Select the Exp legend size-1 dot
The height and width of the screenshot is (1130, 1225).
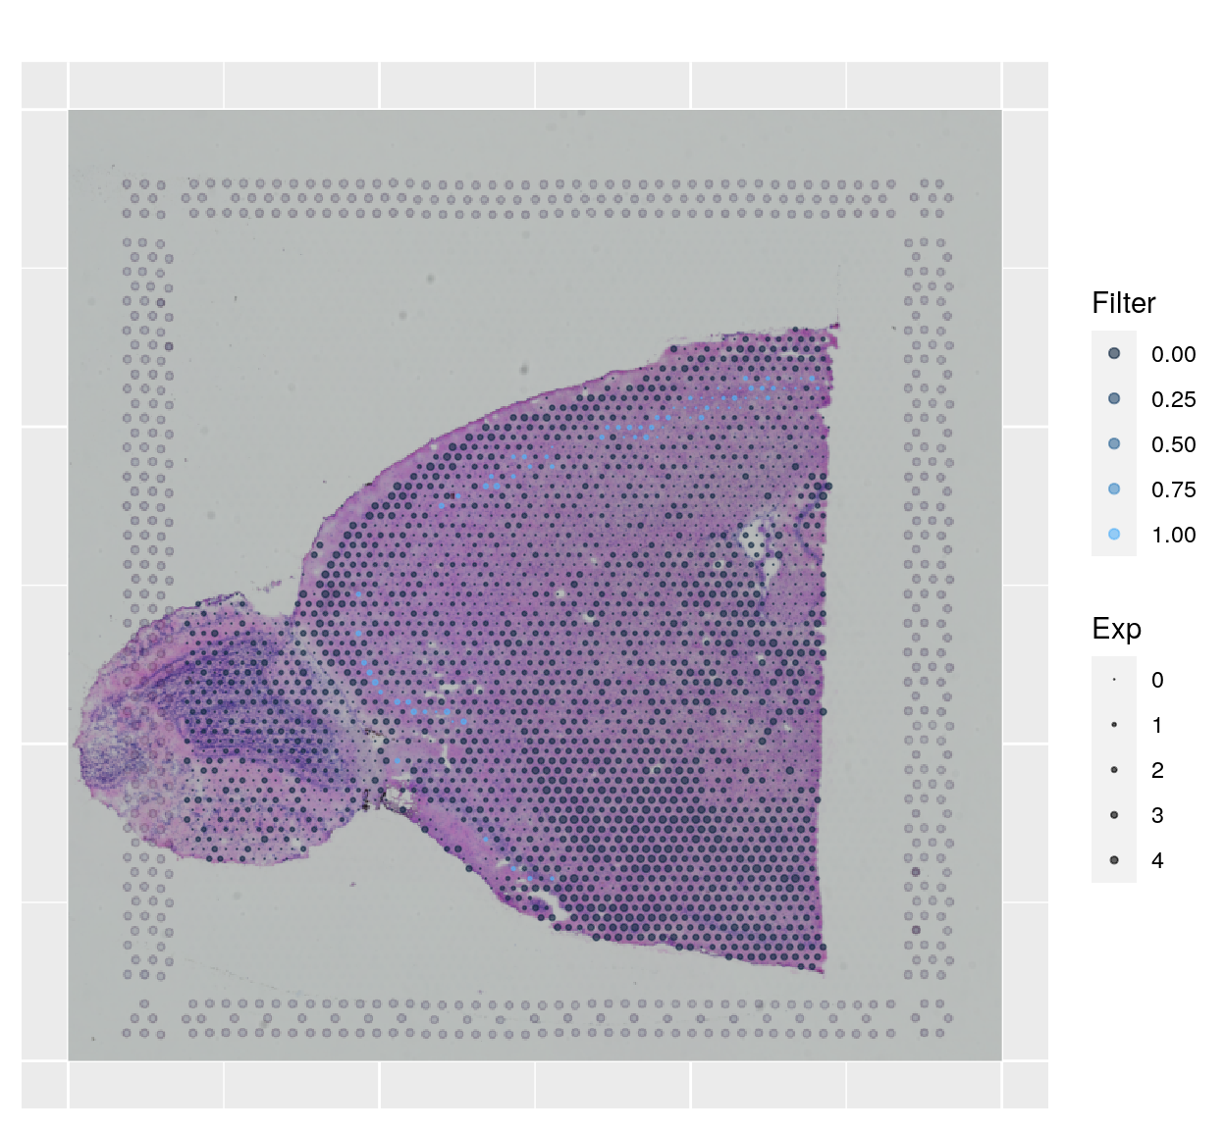[1114, 725]
